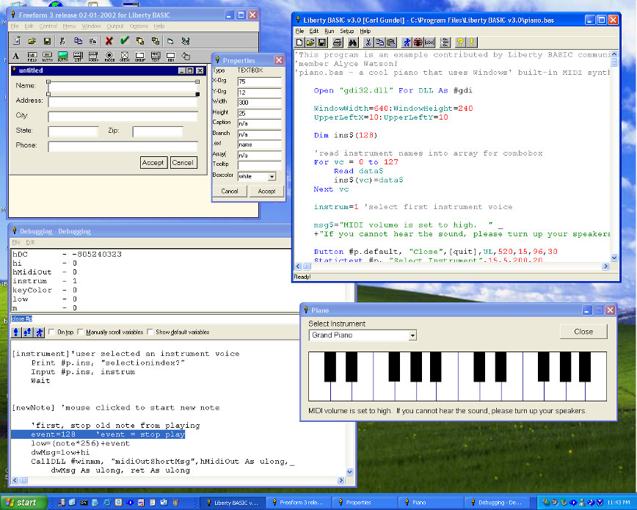637x510 pixels.
Task: Click the yellow question mark Help icon
Action: (x=460, y=43)
